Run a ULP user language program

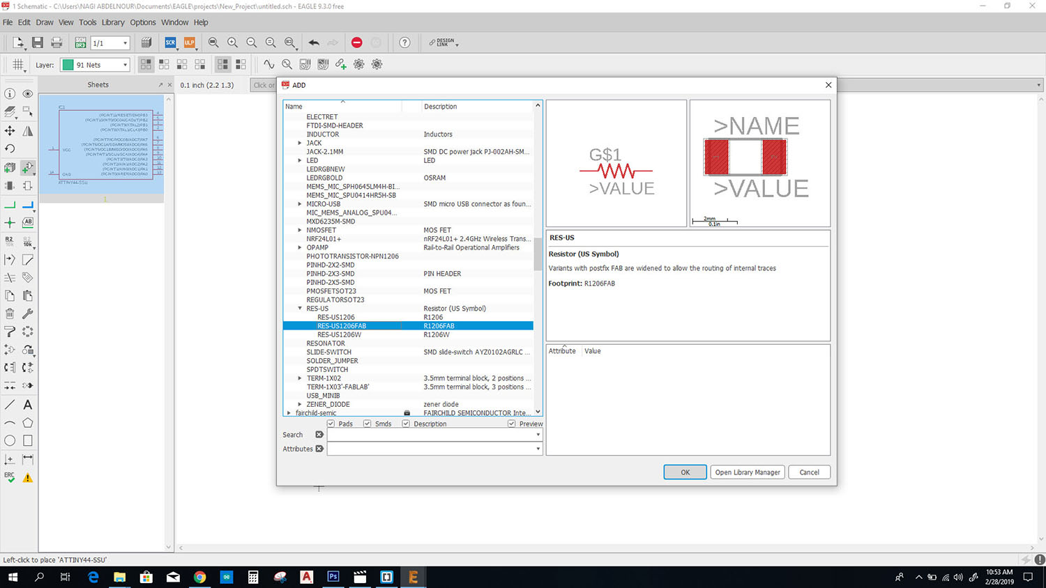point(189,42)
